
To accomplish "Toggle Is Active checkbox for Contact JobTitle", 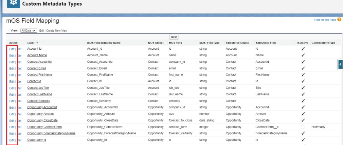I will point(303,88).
